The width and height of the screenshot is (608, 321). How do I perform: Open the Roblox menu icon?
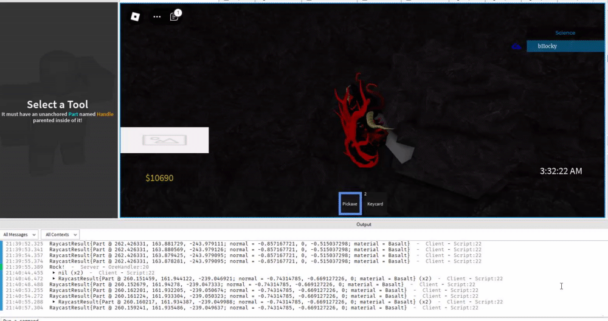pos(135,16)
